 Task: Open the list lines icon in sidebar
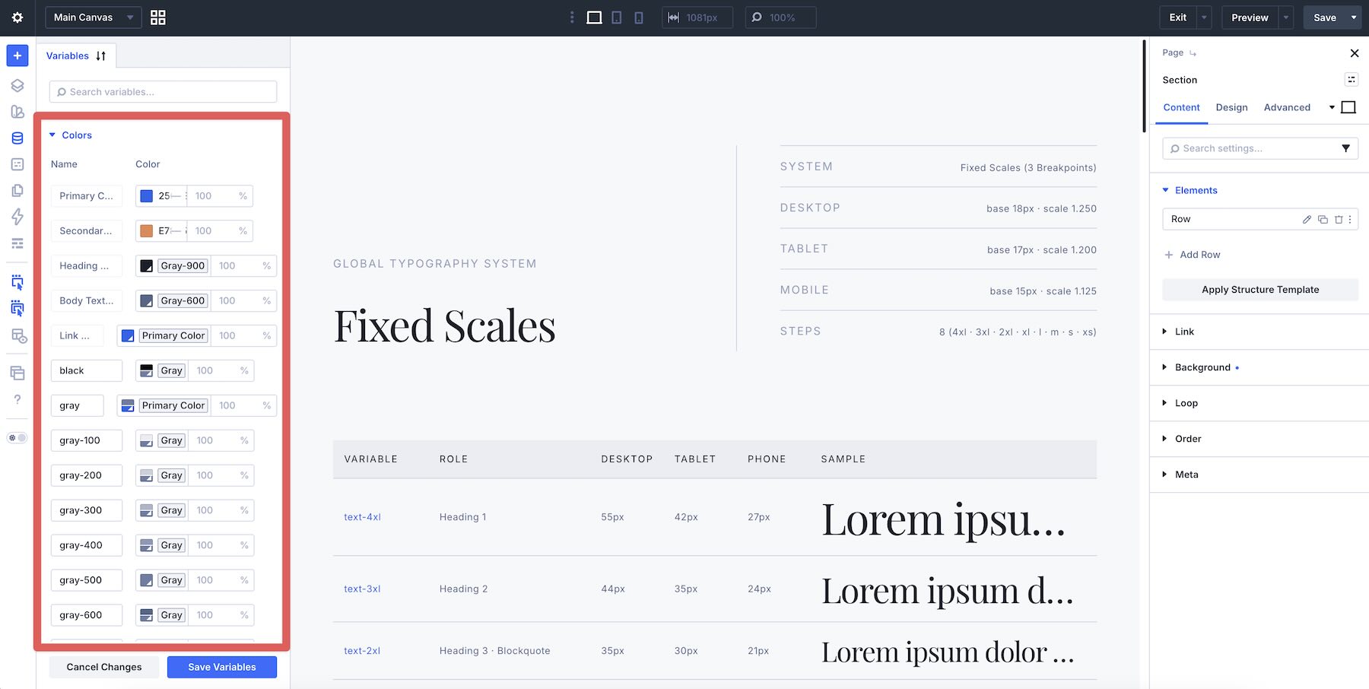pos(17,243)
